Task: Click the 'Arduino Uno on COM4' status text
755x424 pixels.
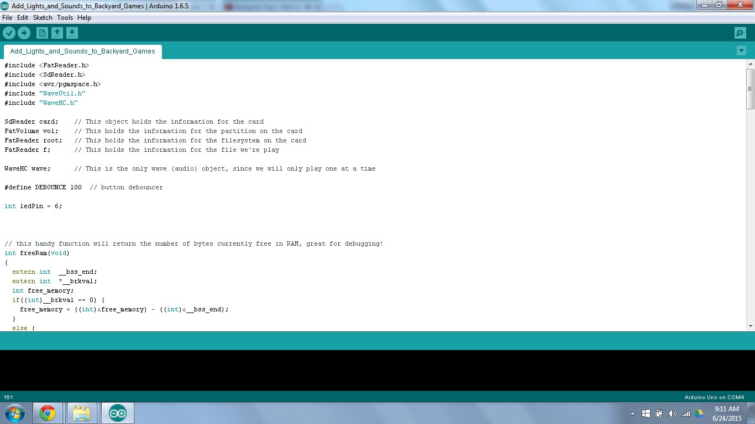Action: tap(714, 397)
